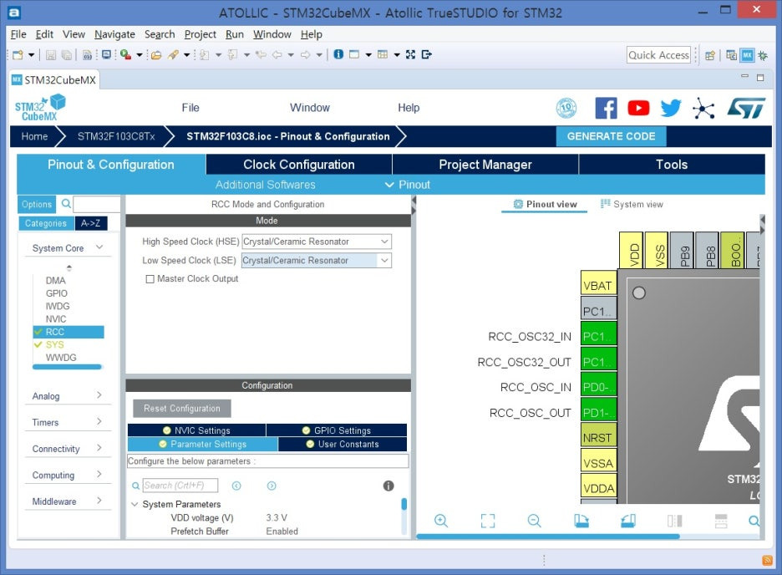Click the Options button

tap(37, 204)
